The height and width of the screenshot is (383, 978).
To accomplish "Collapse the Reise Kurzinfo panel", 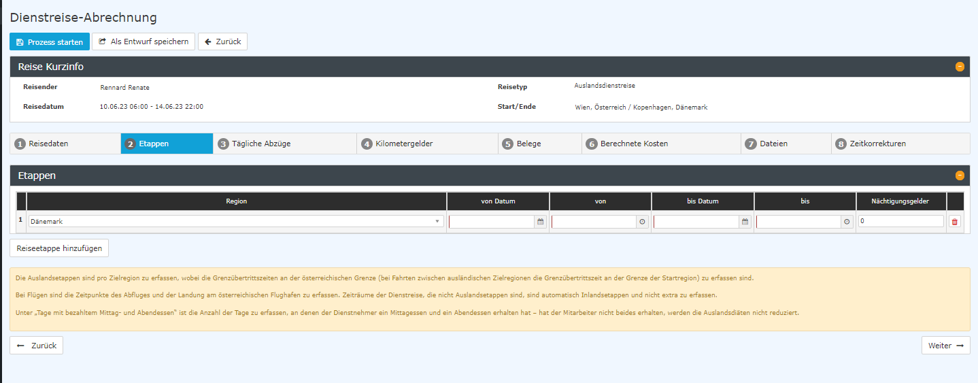I will [960, 67].
